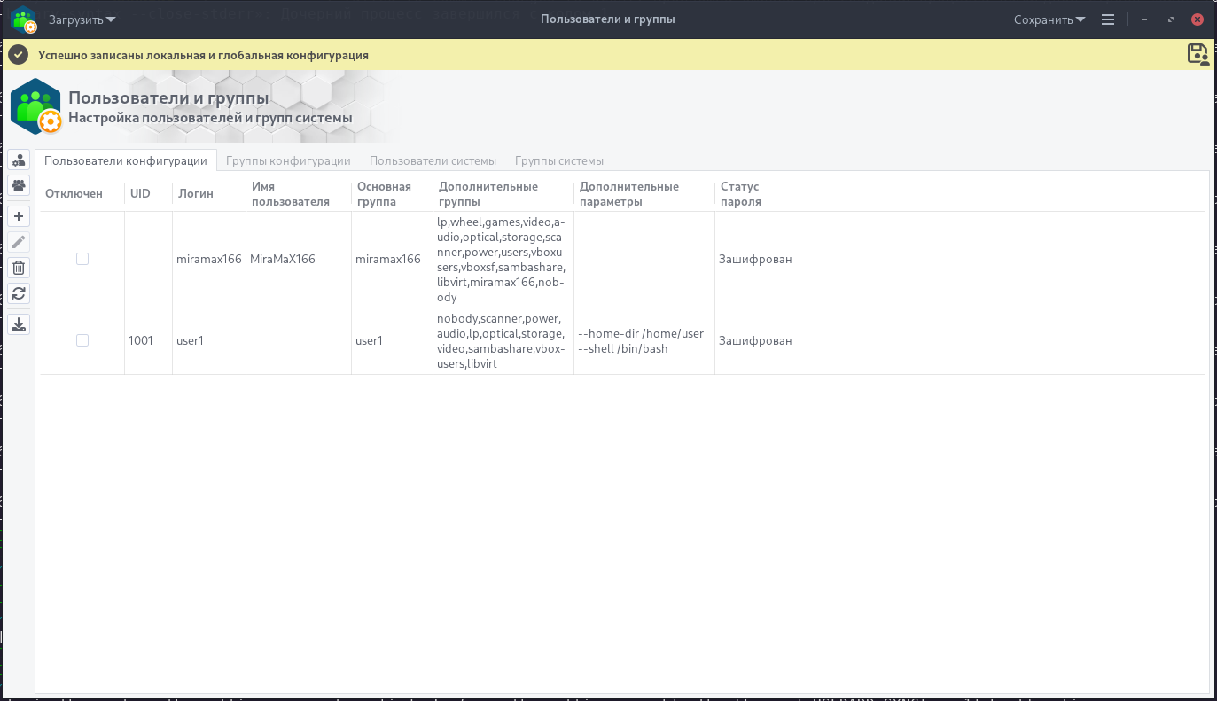Click the refresh arrows icon in the sidebar
The image size is (1217, 701).
tap(19, 293)
